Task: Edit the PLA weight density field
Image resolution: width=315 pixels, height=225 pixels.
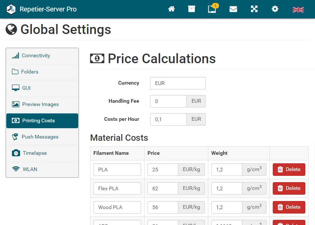Action: tap(226, 170)
